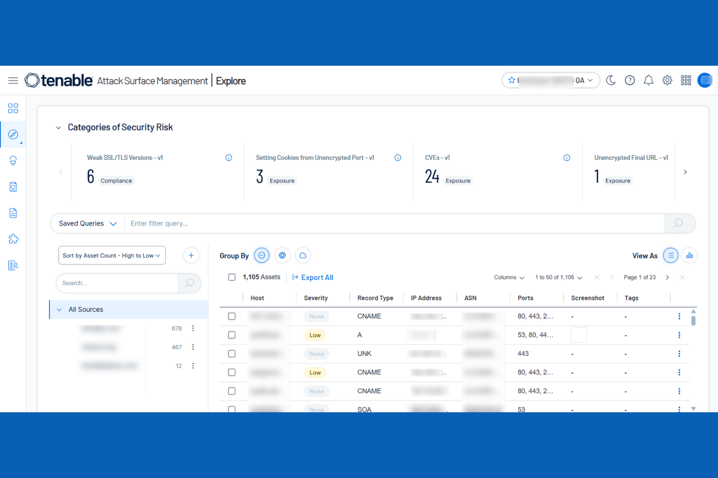Open the Explore compass icon in sidebar
The height and width of the screenshot is (478, 718).
[13, 134]
